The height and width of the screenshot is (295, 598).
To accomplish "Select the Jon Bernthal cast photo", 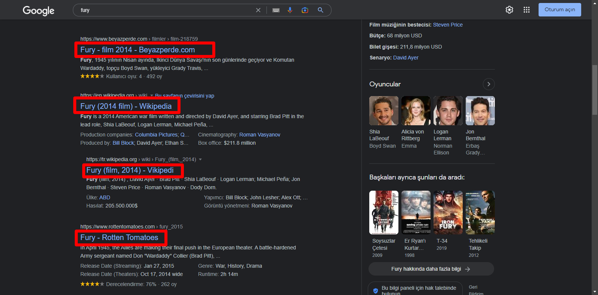I will pos(480,111).
